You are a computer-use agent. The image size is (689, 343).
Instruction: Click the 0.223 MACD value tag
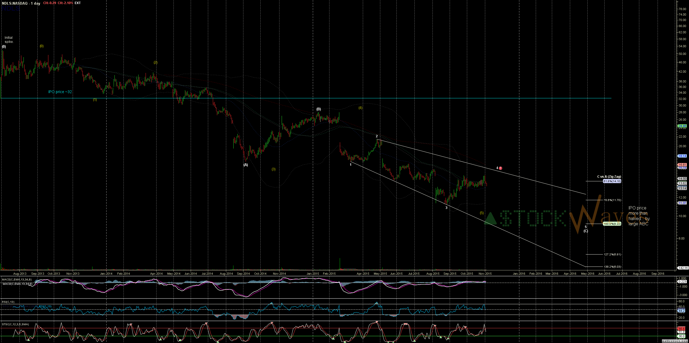(x=682, y=282)
